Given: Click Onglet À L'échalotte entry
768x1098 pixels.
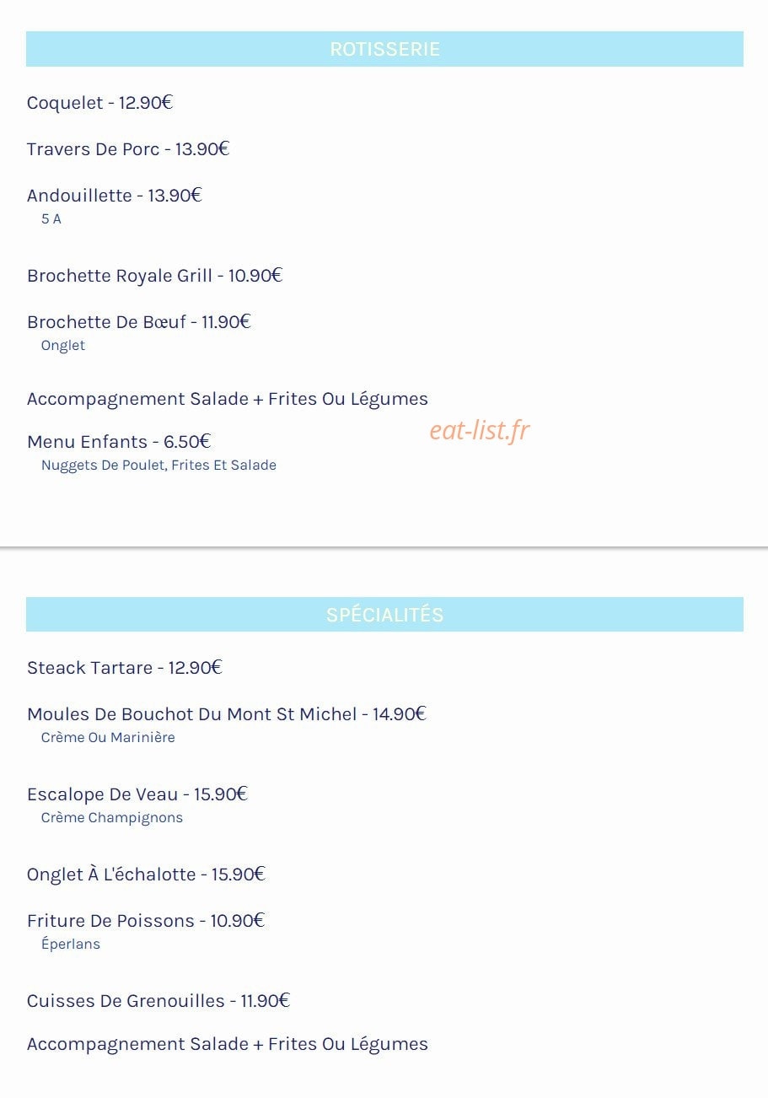Looking at the screenshot, I should pyautogui.click(x=146, y=875).
